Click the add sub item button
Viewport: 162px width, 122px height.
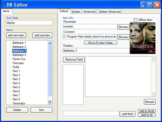pos(43,35)
